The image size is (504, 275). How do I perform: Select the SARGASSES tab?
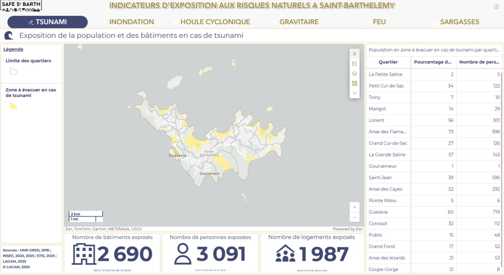(459, 22)
